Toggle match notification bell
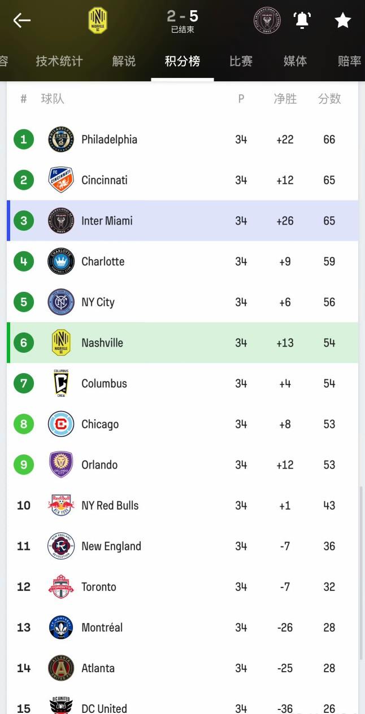Image resolution: width=365 pixels, height=714 pixels. click(x=302, y=20)
